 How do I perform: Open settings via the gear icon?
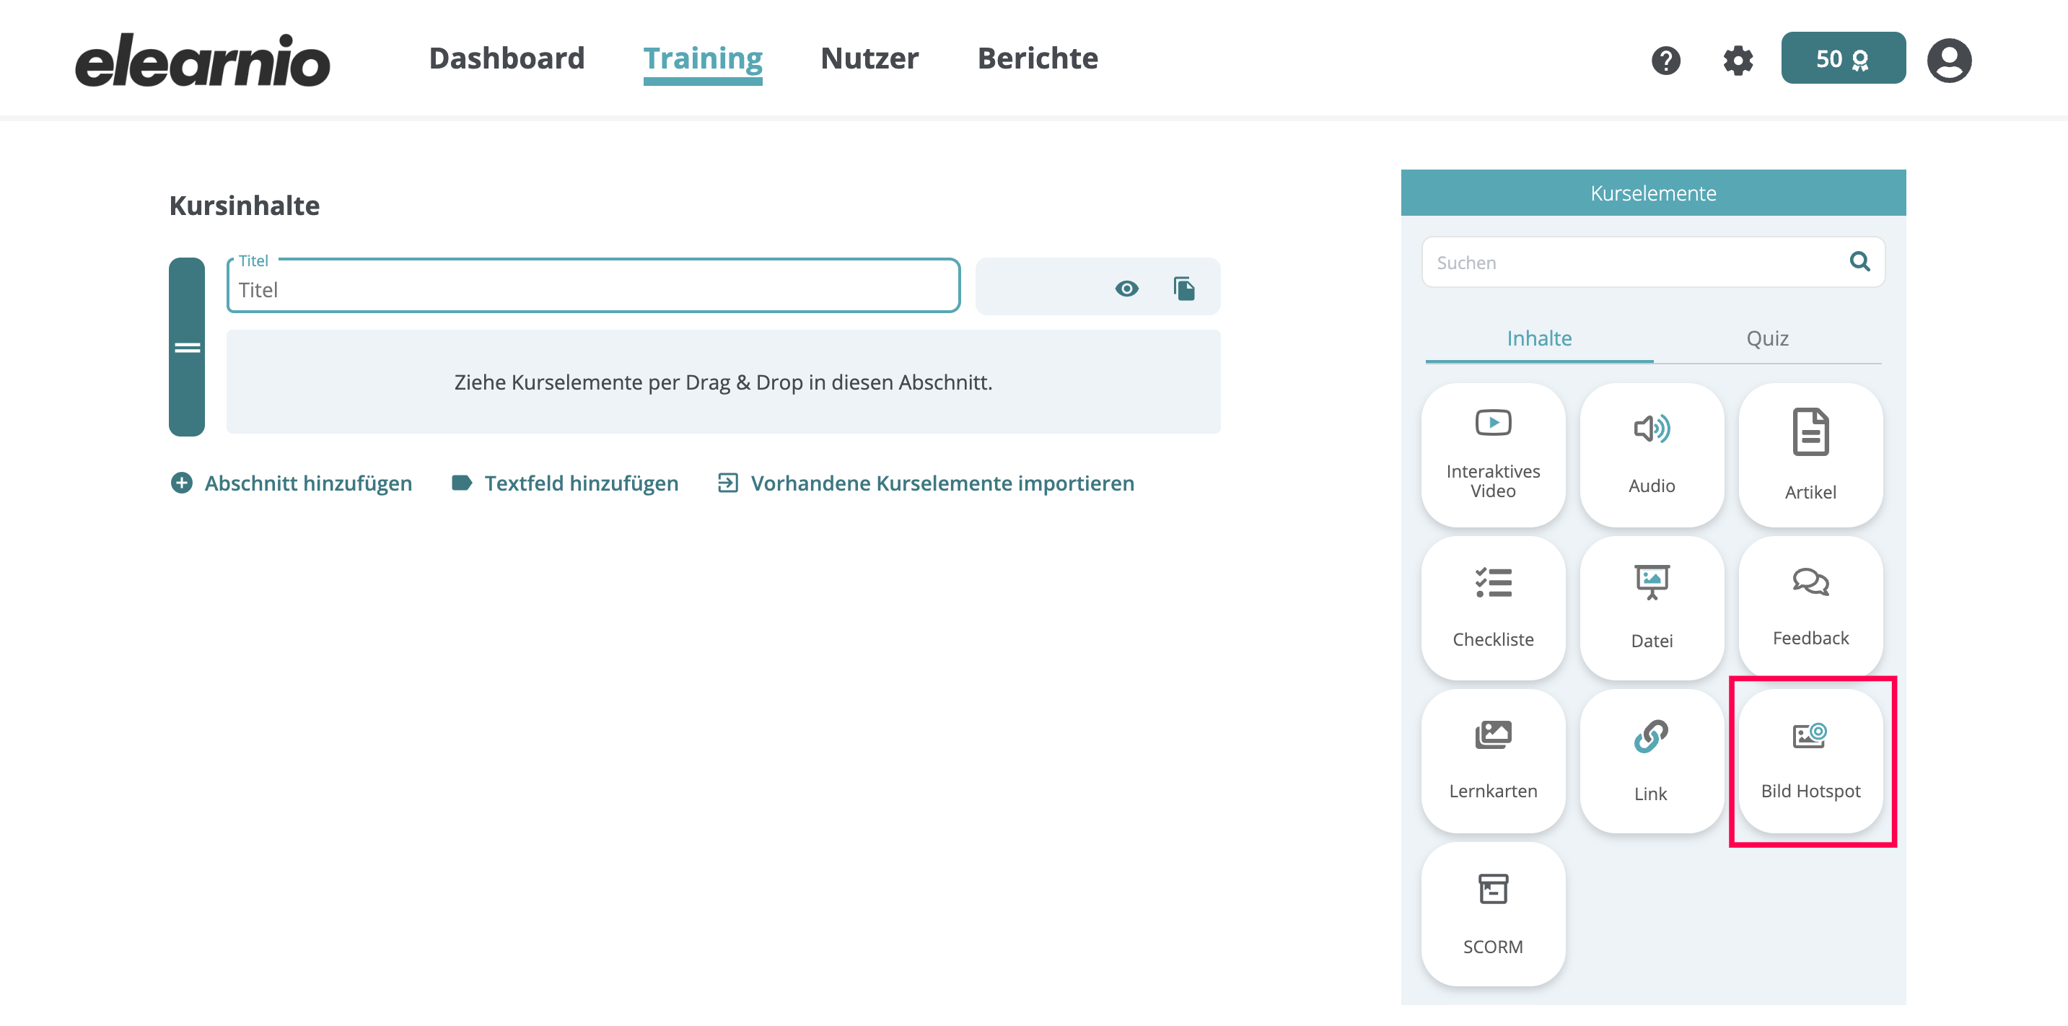(x=1738, y=60)
